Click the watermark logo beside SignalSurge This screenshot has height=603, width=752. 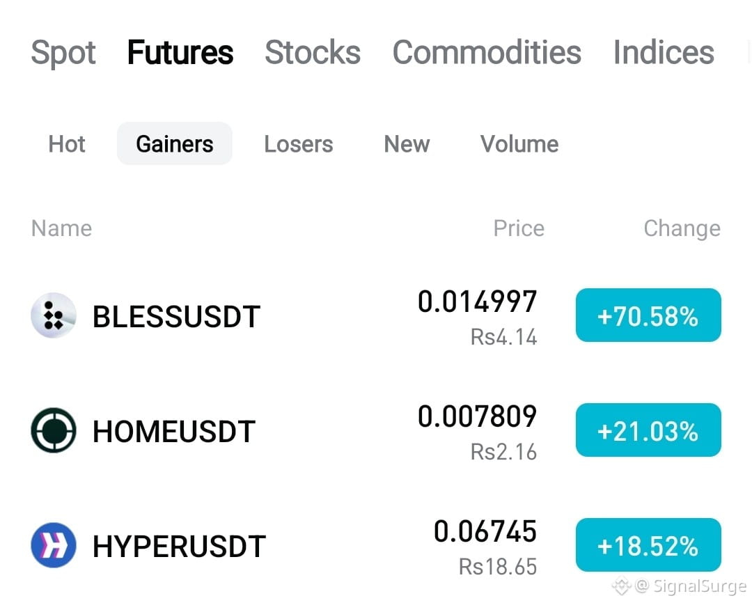point(621,586)
